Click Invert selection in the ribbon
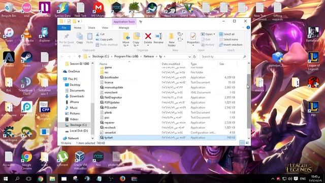 coord(231,45)
